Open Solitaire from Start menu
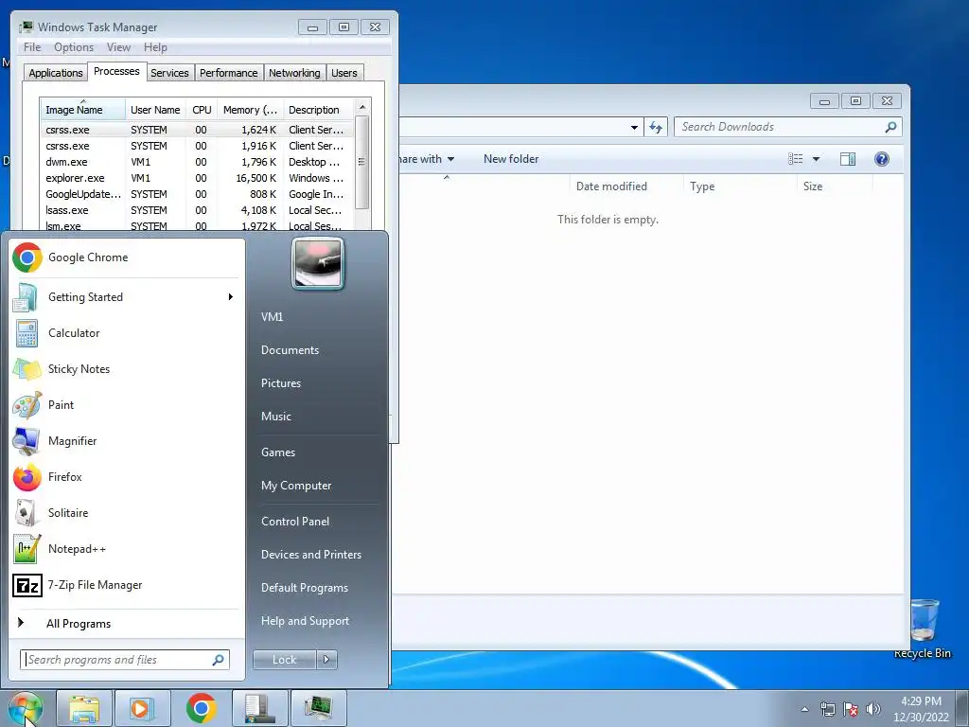Viewport: 969px width, 727px height. coord(127,512)
